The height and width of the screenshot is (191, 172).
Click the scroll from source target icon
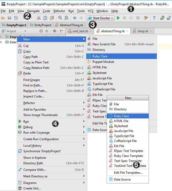(x=41, y=31)
